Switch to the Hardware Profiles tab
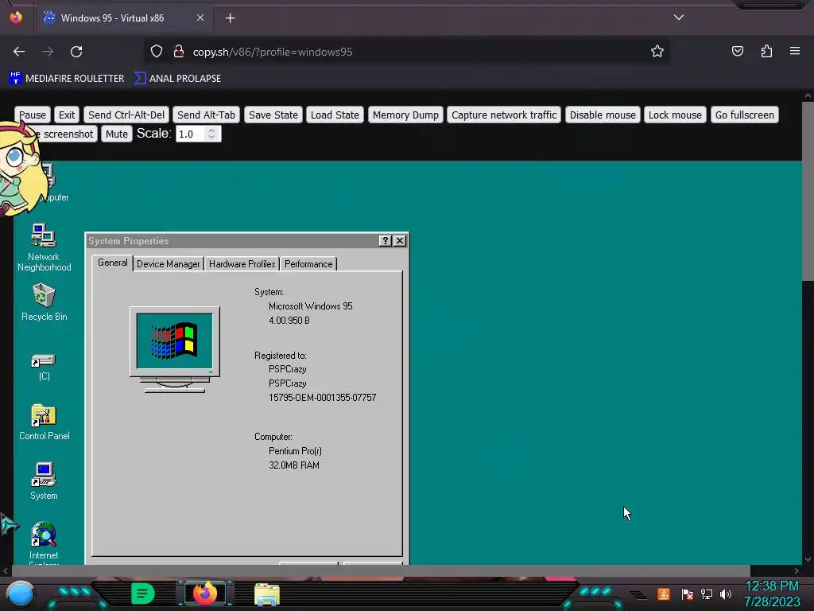Viewport: 814px width, 611px height. click(242, 264)
